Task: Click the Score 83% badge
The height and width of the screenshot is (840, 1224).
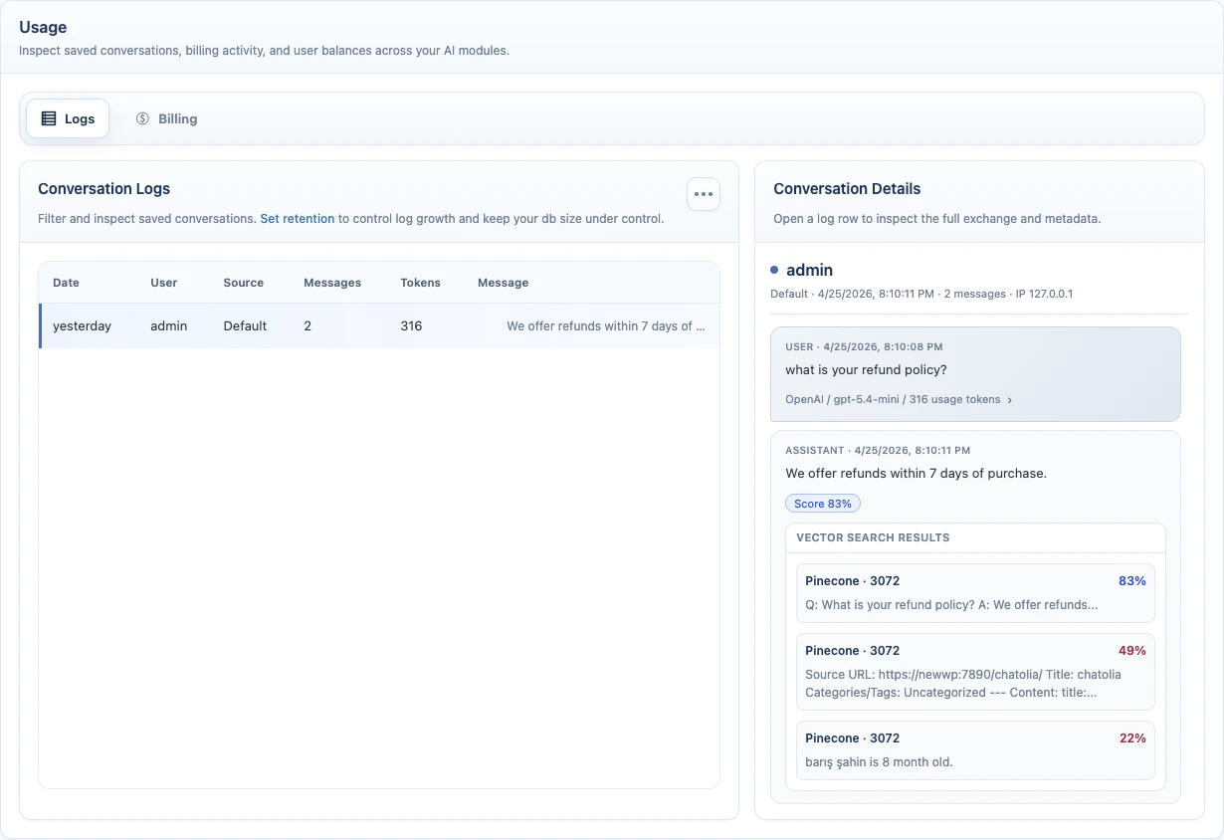Action: click(823, 503)
